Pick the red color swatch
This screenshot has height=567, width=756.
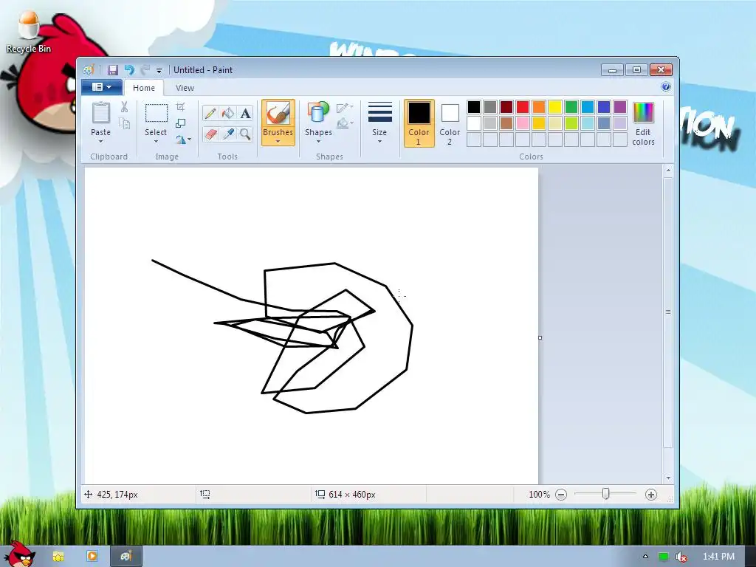(522, 107)
